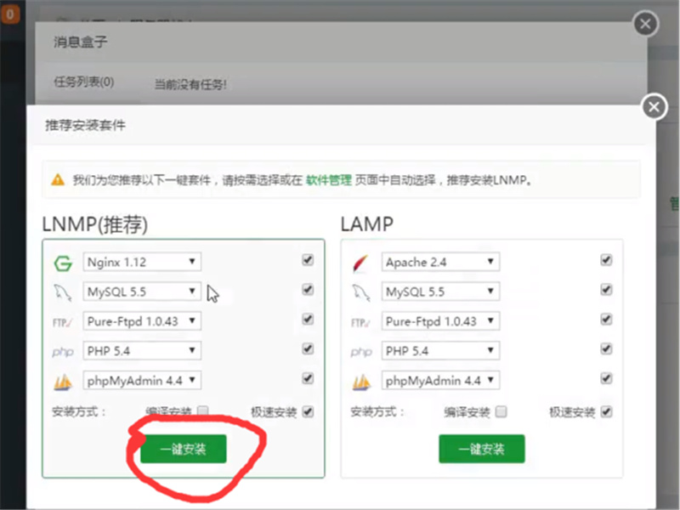The width and height of the screenshot is (680, 510).
Task: Click the Nginx logo icon in LNMP
Action: tap(63, 263)
